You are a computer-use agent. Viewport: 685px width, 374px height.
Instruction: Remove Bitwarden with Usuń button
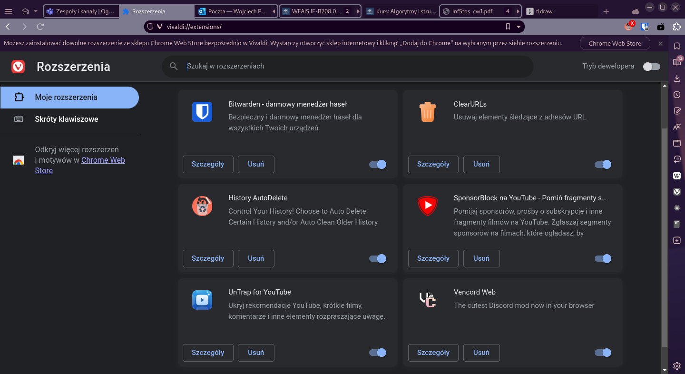click(256, 164)
